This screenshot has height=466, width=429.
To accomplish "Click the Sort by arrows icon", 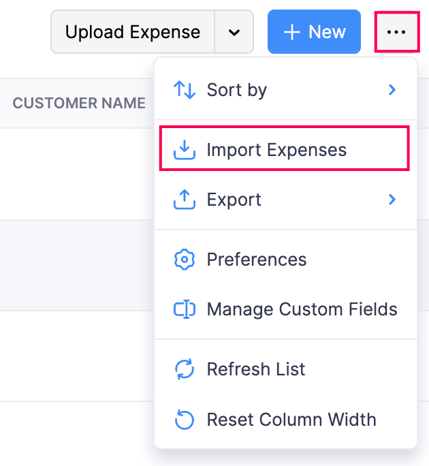I will [185, 90].
